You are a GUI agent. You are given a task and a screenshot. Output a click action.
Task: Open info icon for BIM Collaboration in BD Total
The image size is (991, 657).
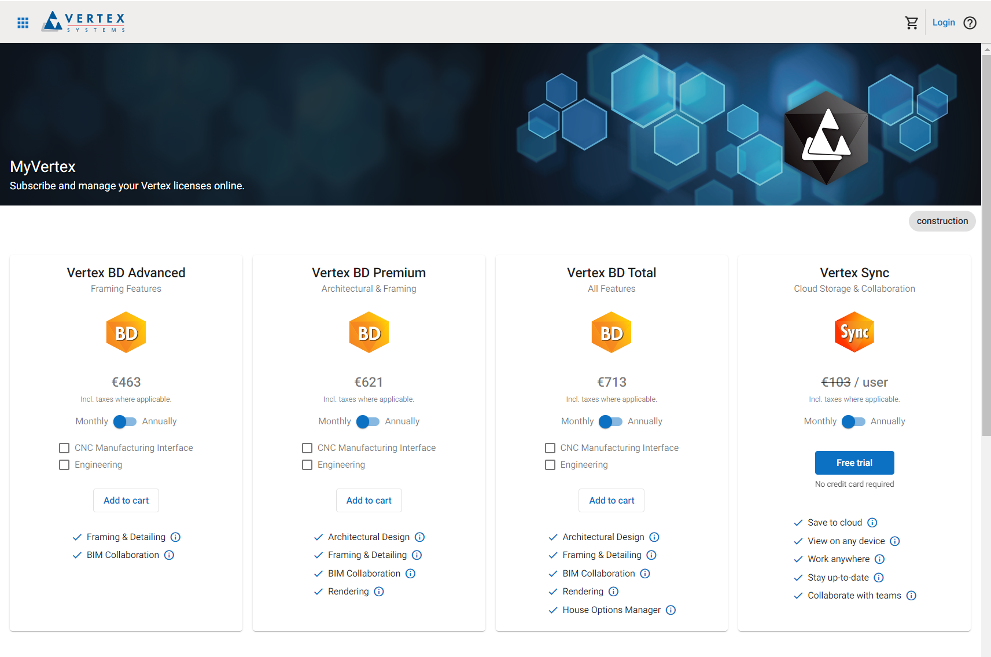coord(645,574)
